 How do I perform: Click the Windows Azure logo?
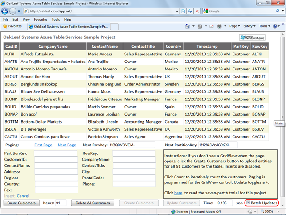click(252, 38)
